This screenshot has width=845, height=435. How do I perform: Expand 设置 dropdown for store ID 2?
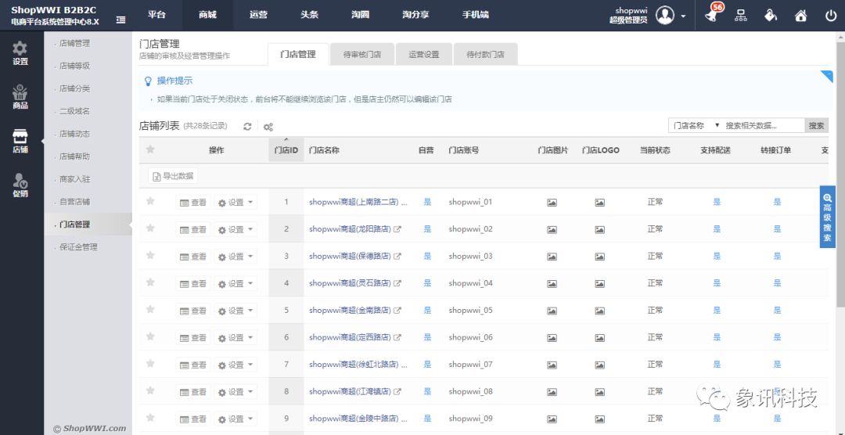pyautogui.click(x=236, y=230)
